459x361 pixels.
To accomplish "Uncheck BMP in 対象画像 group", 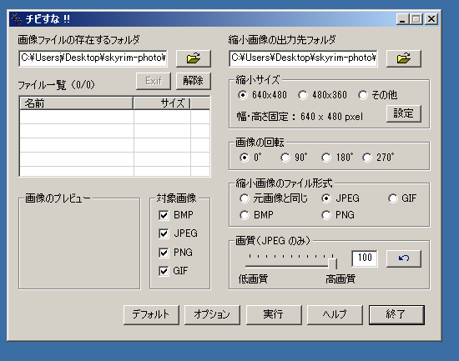I will tap(175, 215).
